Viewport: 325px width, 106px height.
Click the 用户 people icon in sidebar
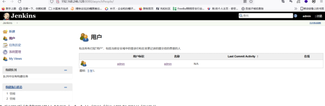(5, 39)
